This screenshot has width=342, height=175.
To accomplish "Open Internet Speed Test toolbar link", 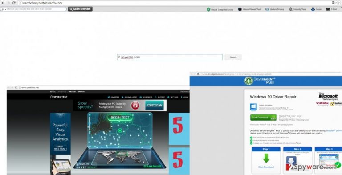I will pyautogui.click(x=249, y=9).
